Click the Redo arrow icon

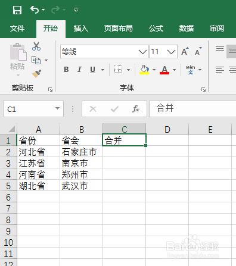55,10
